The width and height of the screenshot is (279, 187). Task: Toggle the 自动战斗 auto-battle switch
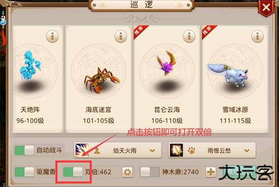point(24,150)
